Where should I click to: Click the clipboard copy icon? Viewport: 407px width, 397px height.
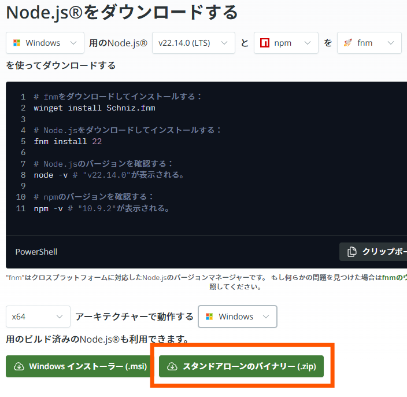[352, 252]
